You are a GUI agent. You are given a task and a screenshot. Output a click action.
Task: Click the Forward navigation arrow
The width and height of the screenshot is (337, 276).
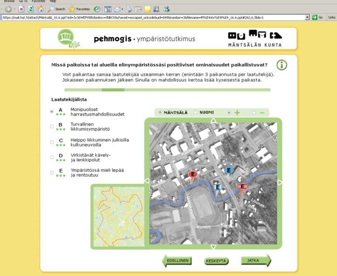click(x=8, y=9)
